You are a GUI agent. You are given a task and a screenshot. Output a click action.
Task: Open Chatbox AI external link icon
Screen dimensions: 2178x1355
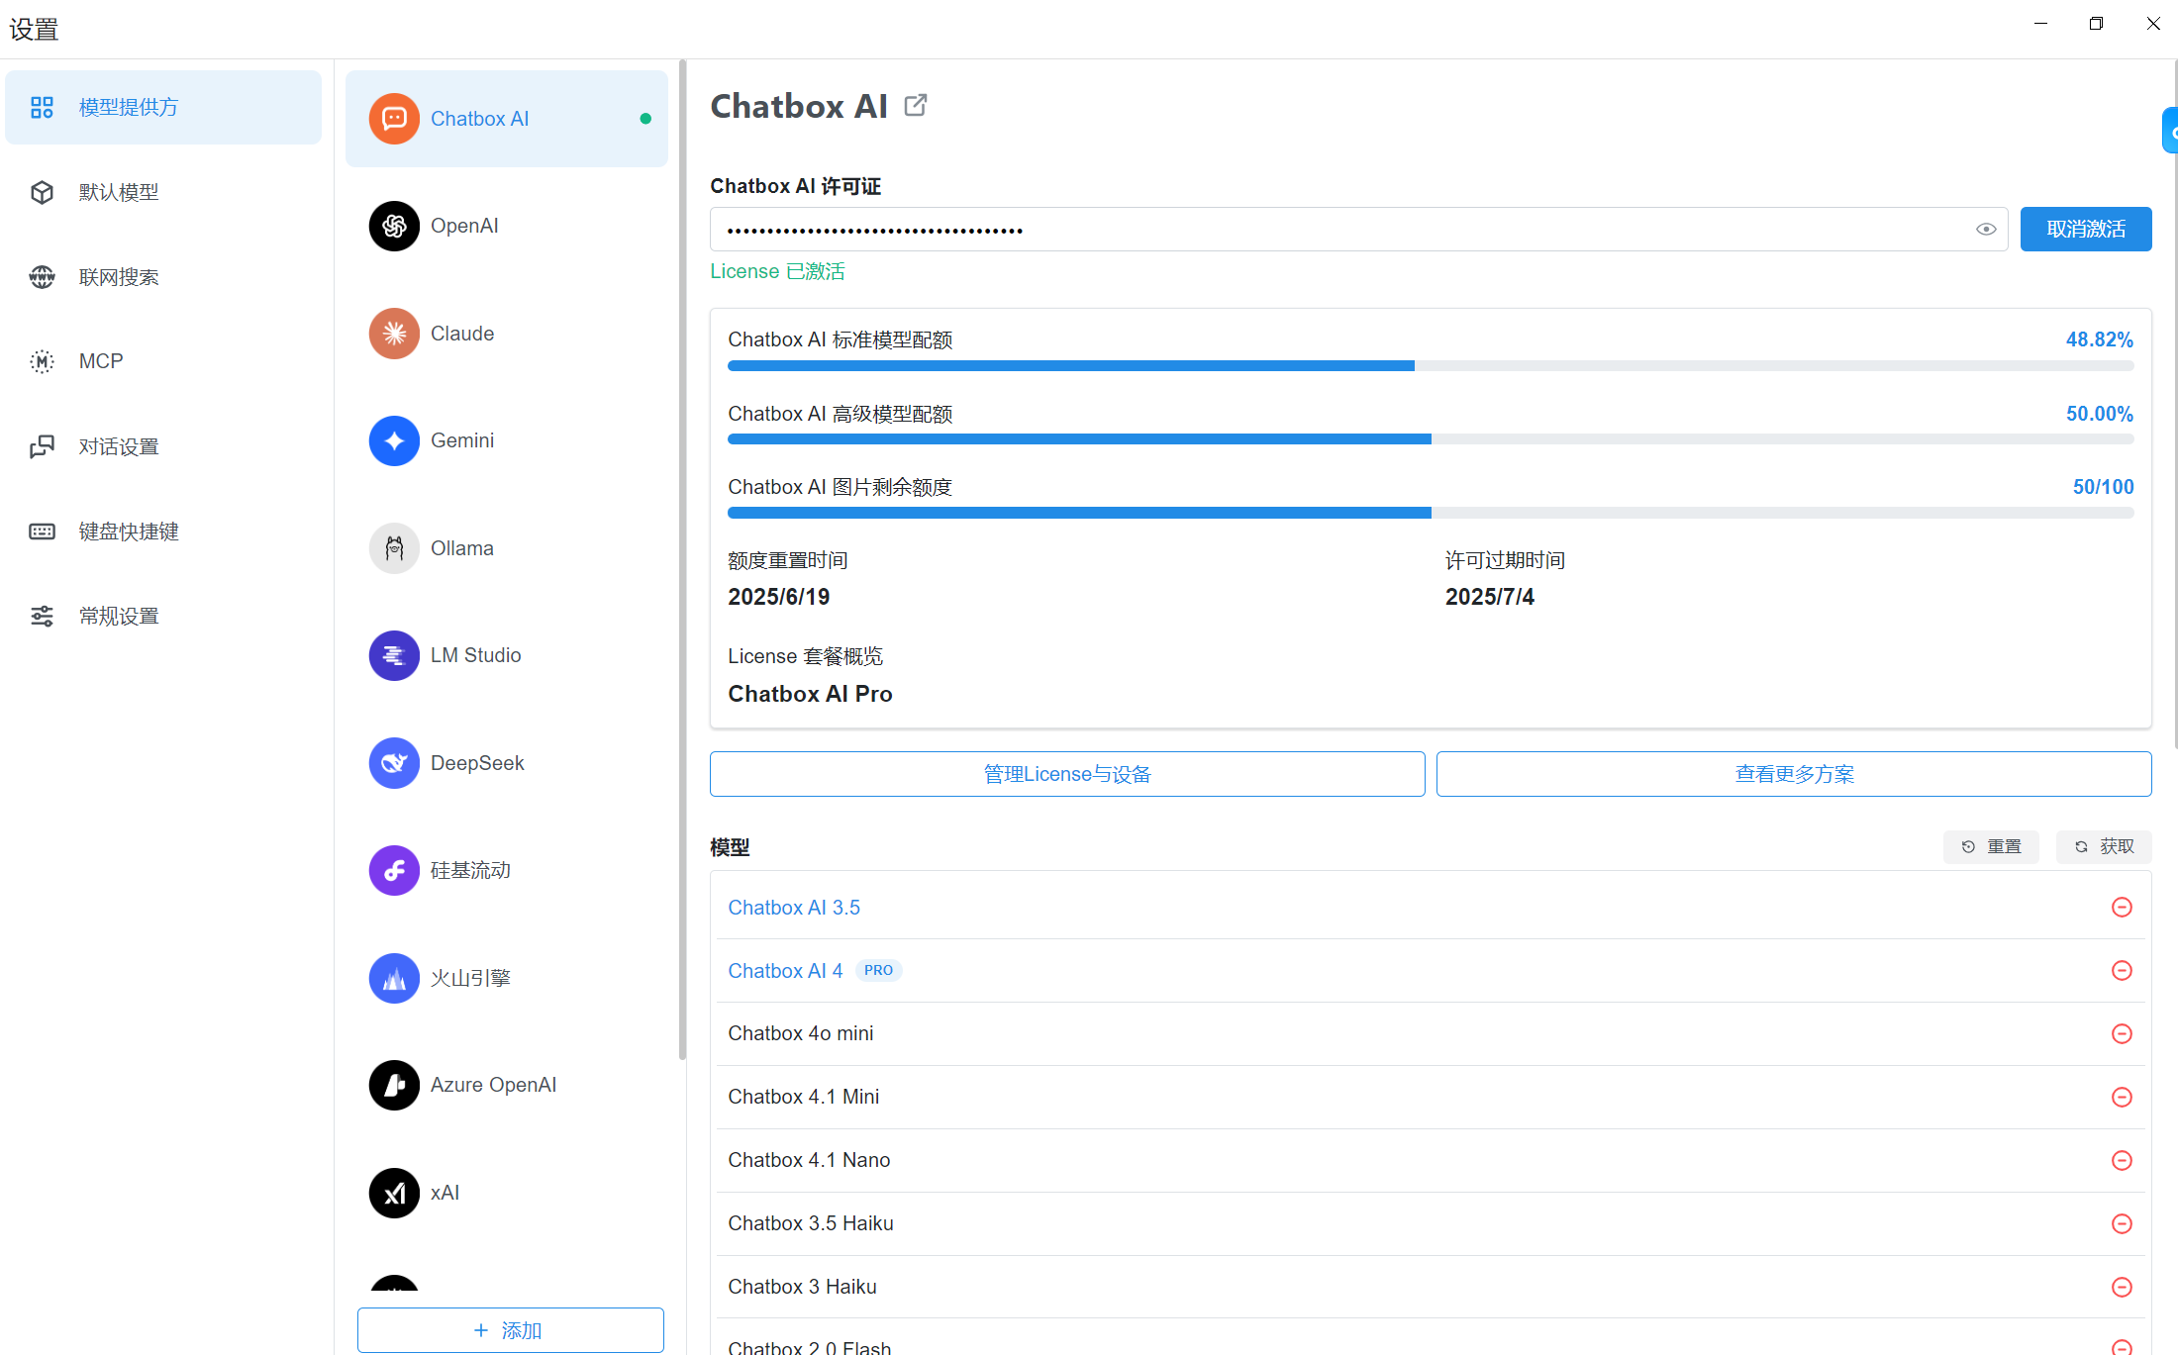[x=916, y=105]
